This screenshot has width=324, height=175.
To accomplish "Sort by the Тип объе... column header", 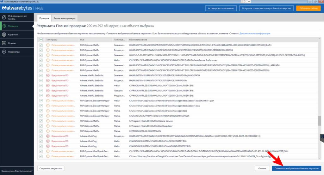I will pyautogui.click(x=119, y=39).
